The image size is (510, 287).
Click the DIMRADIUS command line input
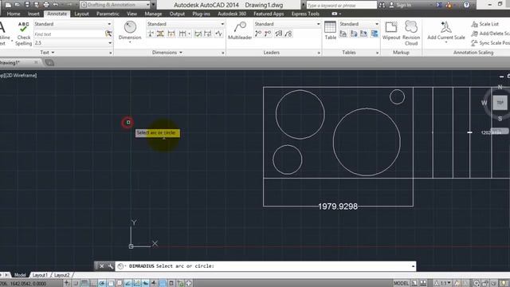pos(265,266)
